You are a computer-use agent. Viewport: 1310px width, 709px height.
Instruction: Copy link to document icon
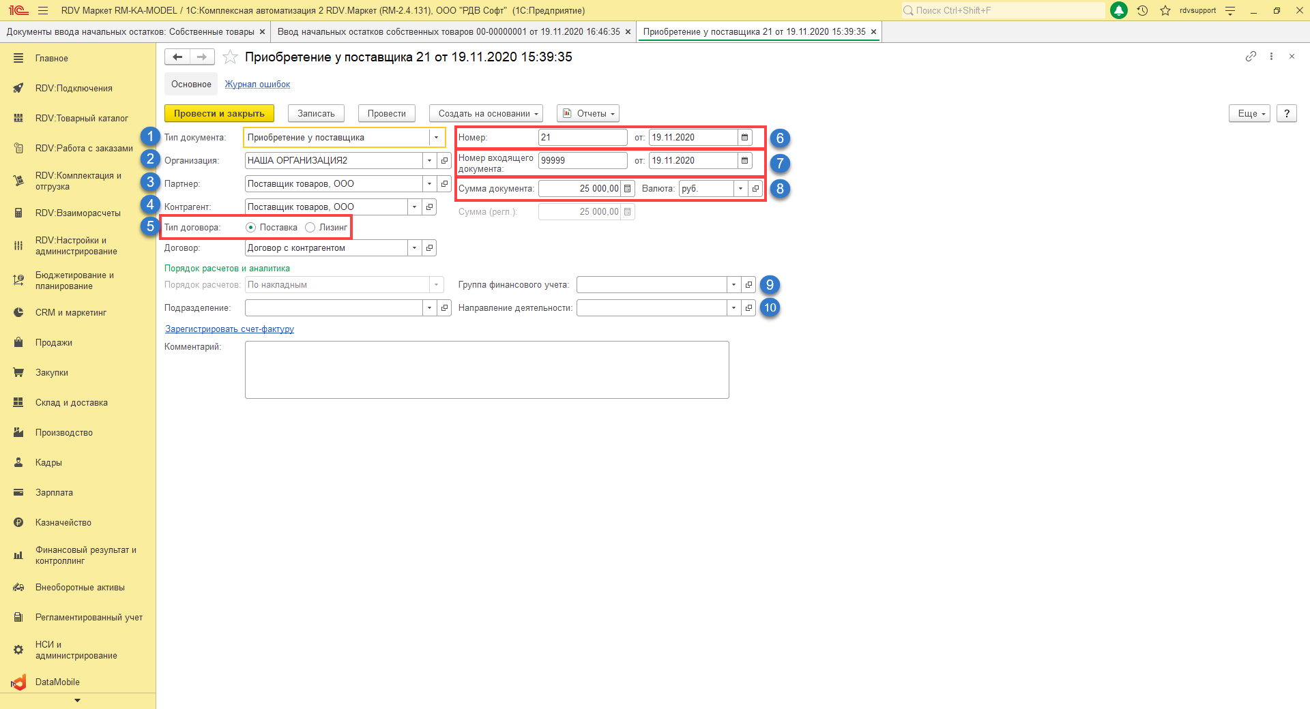click(x=1251, y=57)
